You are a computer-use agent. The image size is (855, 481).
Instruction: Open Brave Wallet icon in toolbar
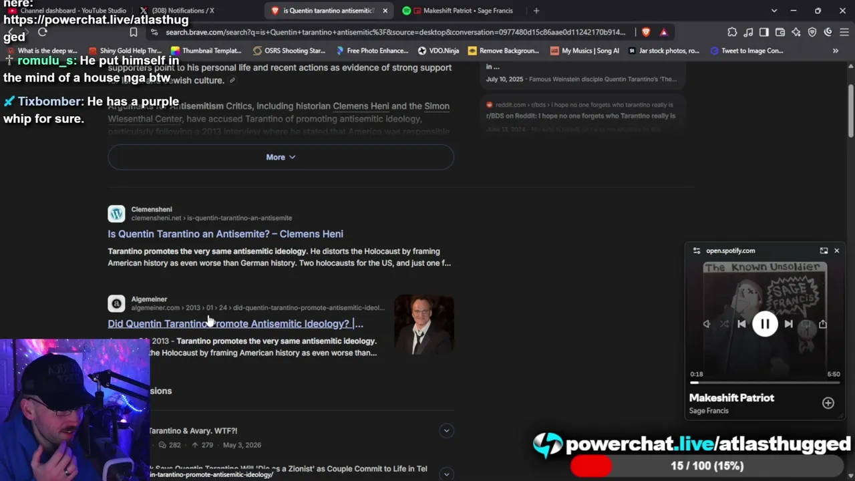point(780,32)
